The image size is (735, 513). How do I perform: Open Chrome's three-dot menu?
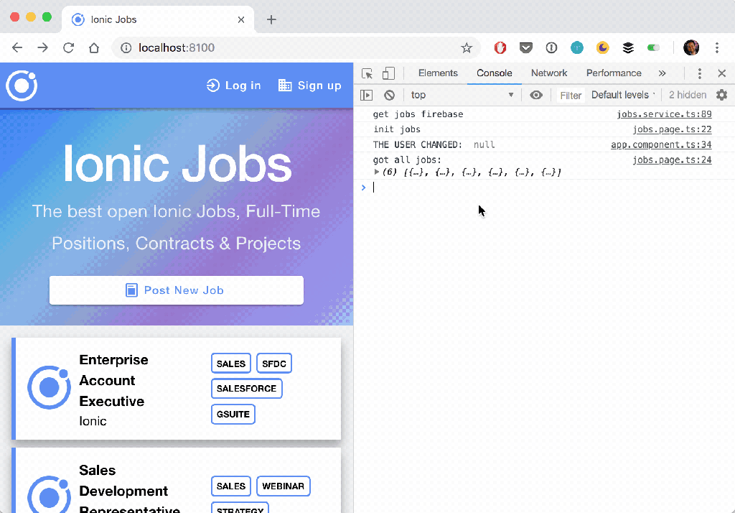(x=717, y=47)
